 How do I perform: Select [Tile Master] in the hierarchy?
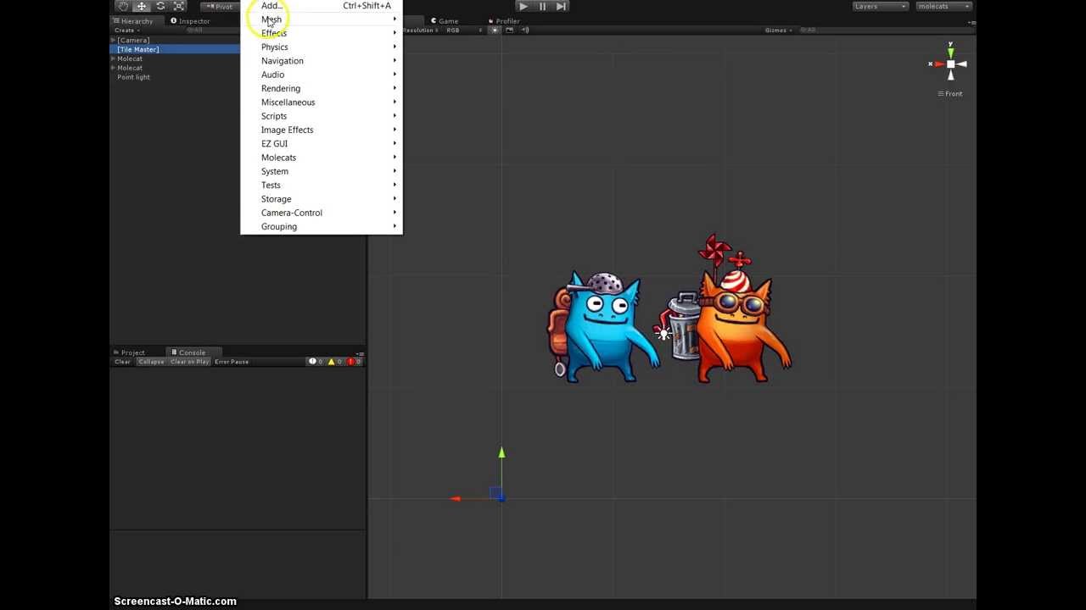(137, 49)
